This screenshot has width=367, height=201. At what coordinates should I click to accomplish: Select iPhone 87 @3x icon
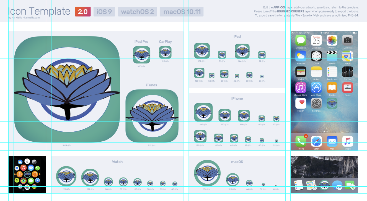pyautogui.click(x=219, y=138)
